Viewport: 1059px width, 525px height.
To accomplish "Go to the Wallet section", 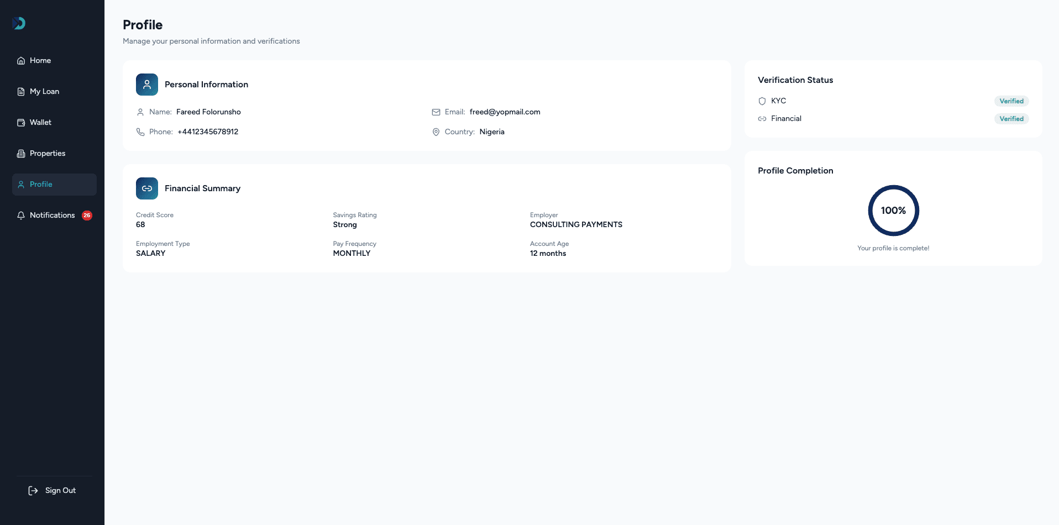I will coord(54,123).
